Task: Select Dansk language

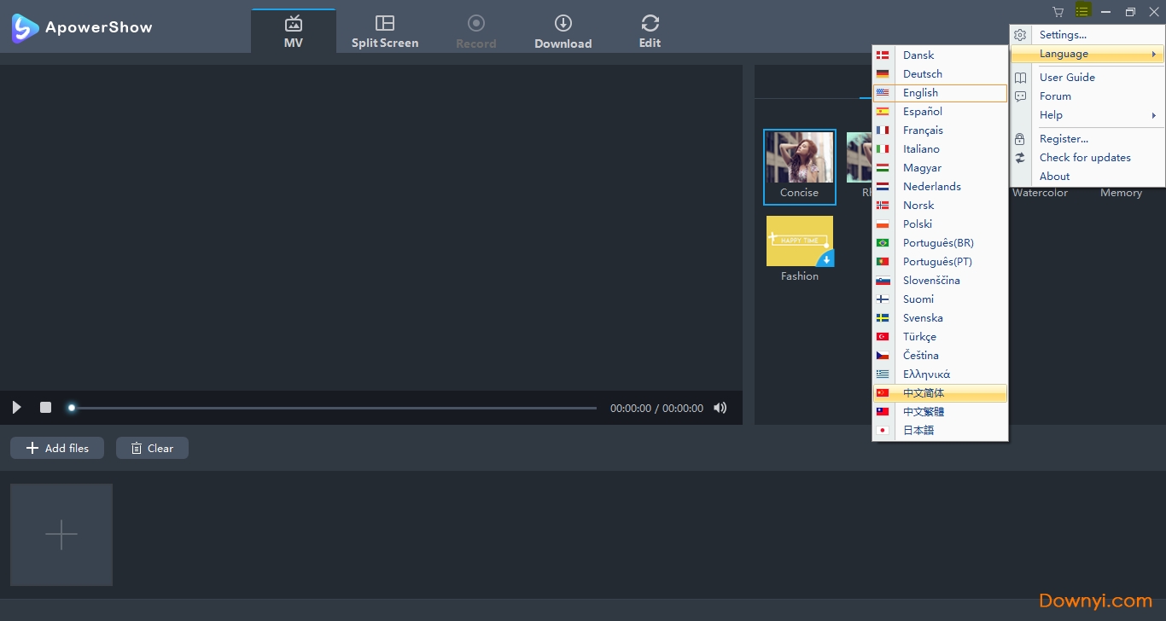Action: tap(940, 55)
